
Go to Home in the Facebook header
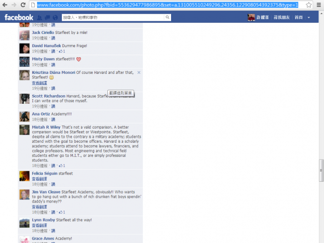[x=299, y=18]
